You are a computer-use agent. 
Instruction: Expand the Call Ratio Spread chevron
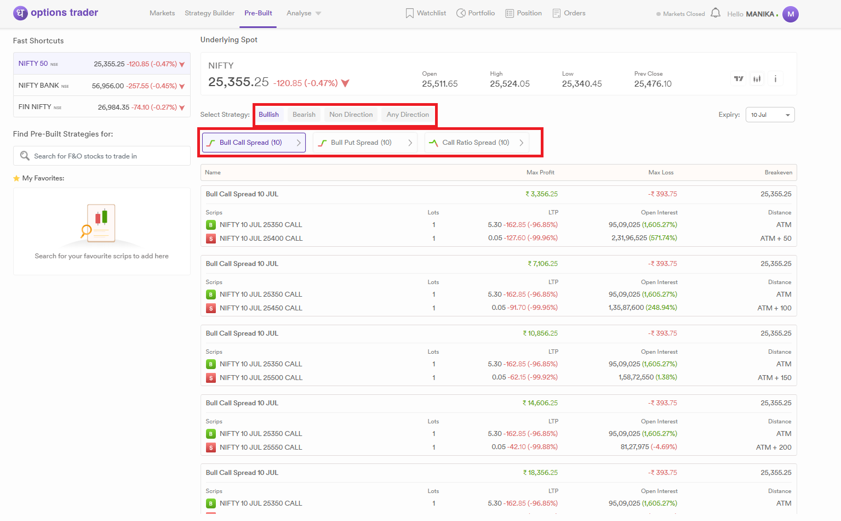(x=521, y=143)
